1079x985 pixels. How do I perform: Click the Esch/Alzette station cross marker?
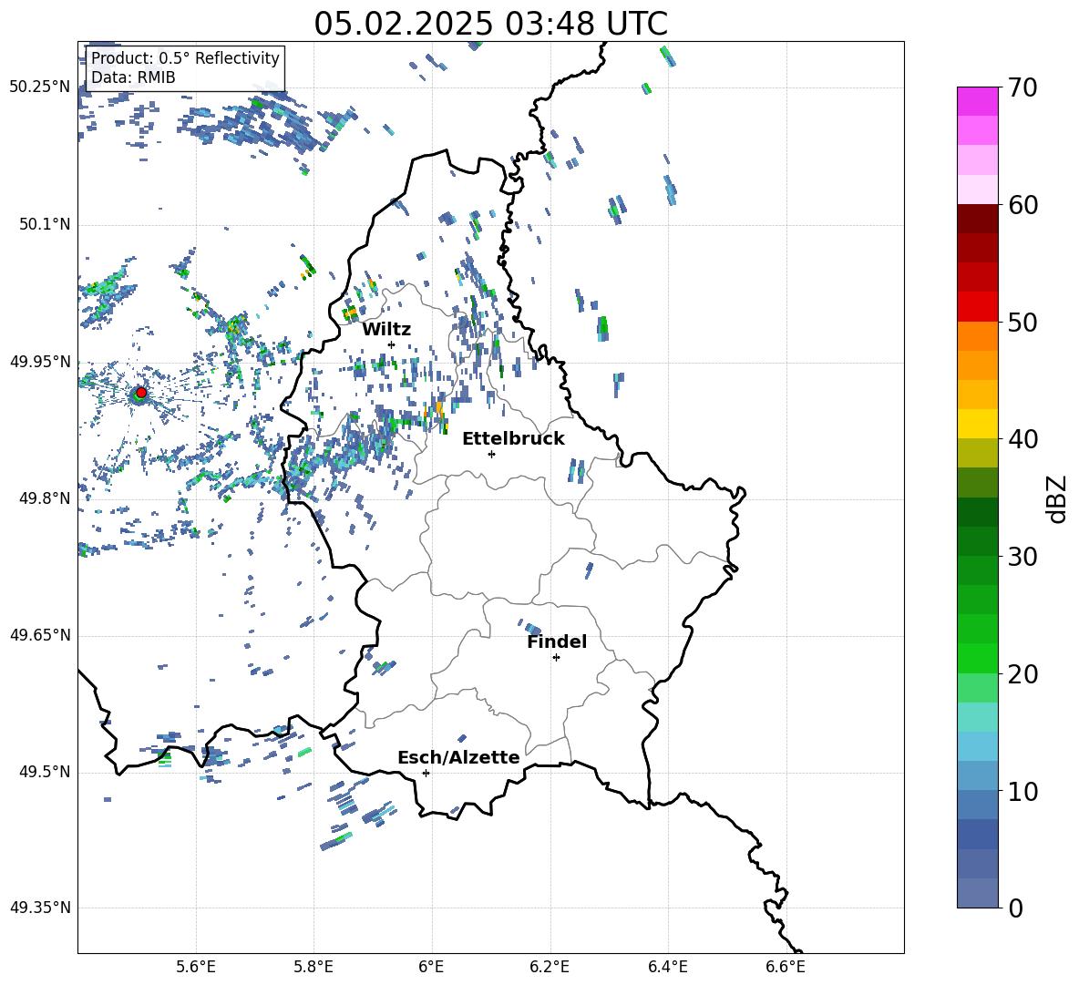point(426,773)
